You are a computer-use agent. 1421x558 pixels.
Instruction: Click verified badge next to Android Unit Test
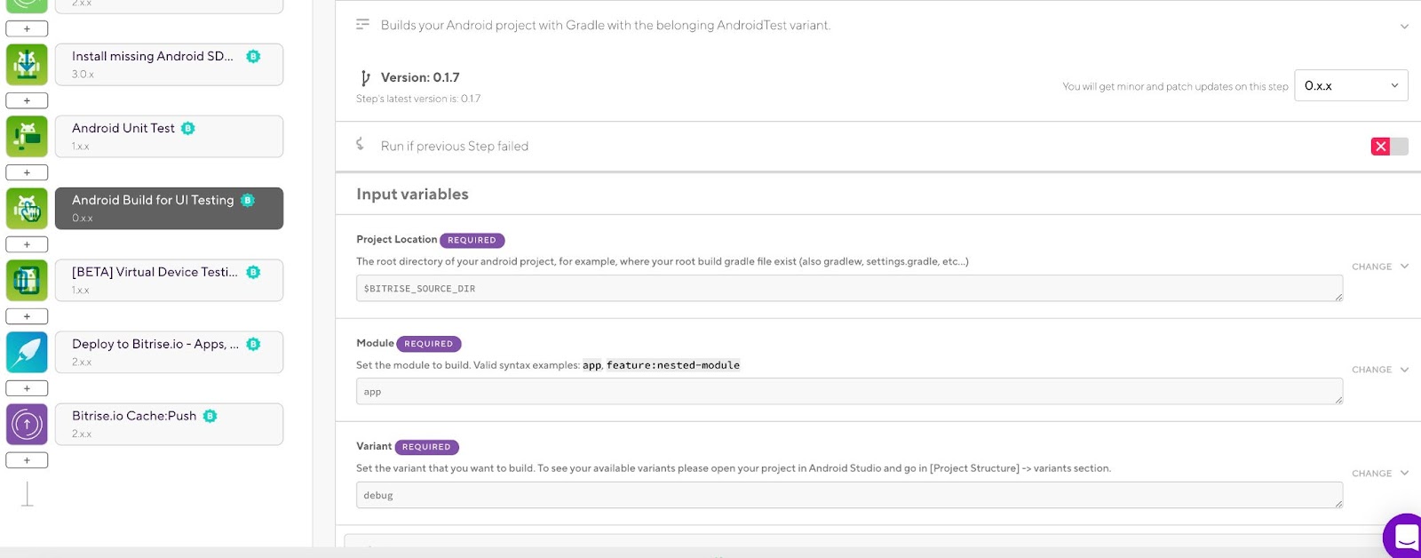(187, 128)
